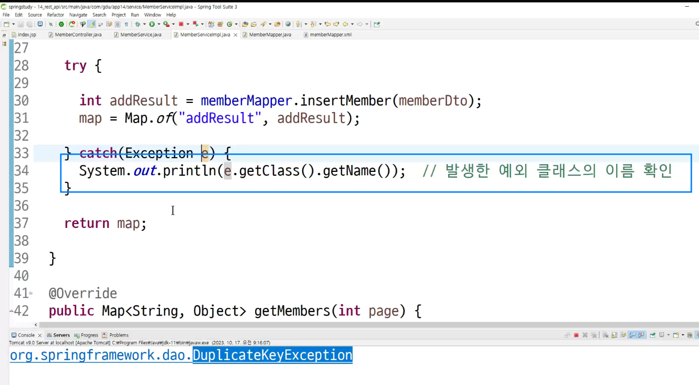This screenshot has height=385, width=699.
Task: Click the Debug bug icon
Action: click(137, 24)
